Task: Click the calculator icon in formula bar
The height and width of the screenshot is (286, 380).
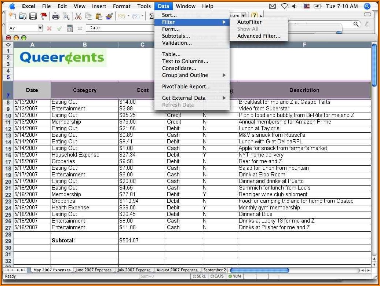Action: coord(70,28)
